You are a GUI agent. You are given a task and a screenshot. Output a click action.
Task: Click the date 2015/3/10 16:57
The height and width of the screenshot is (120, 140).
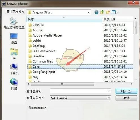tap(115, 40)
